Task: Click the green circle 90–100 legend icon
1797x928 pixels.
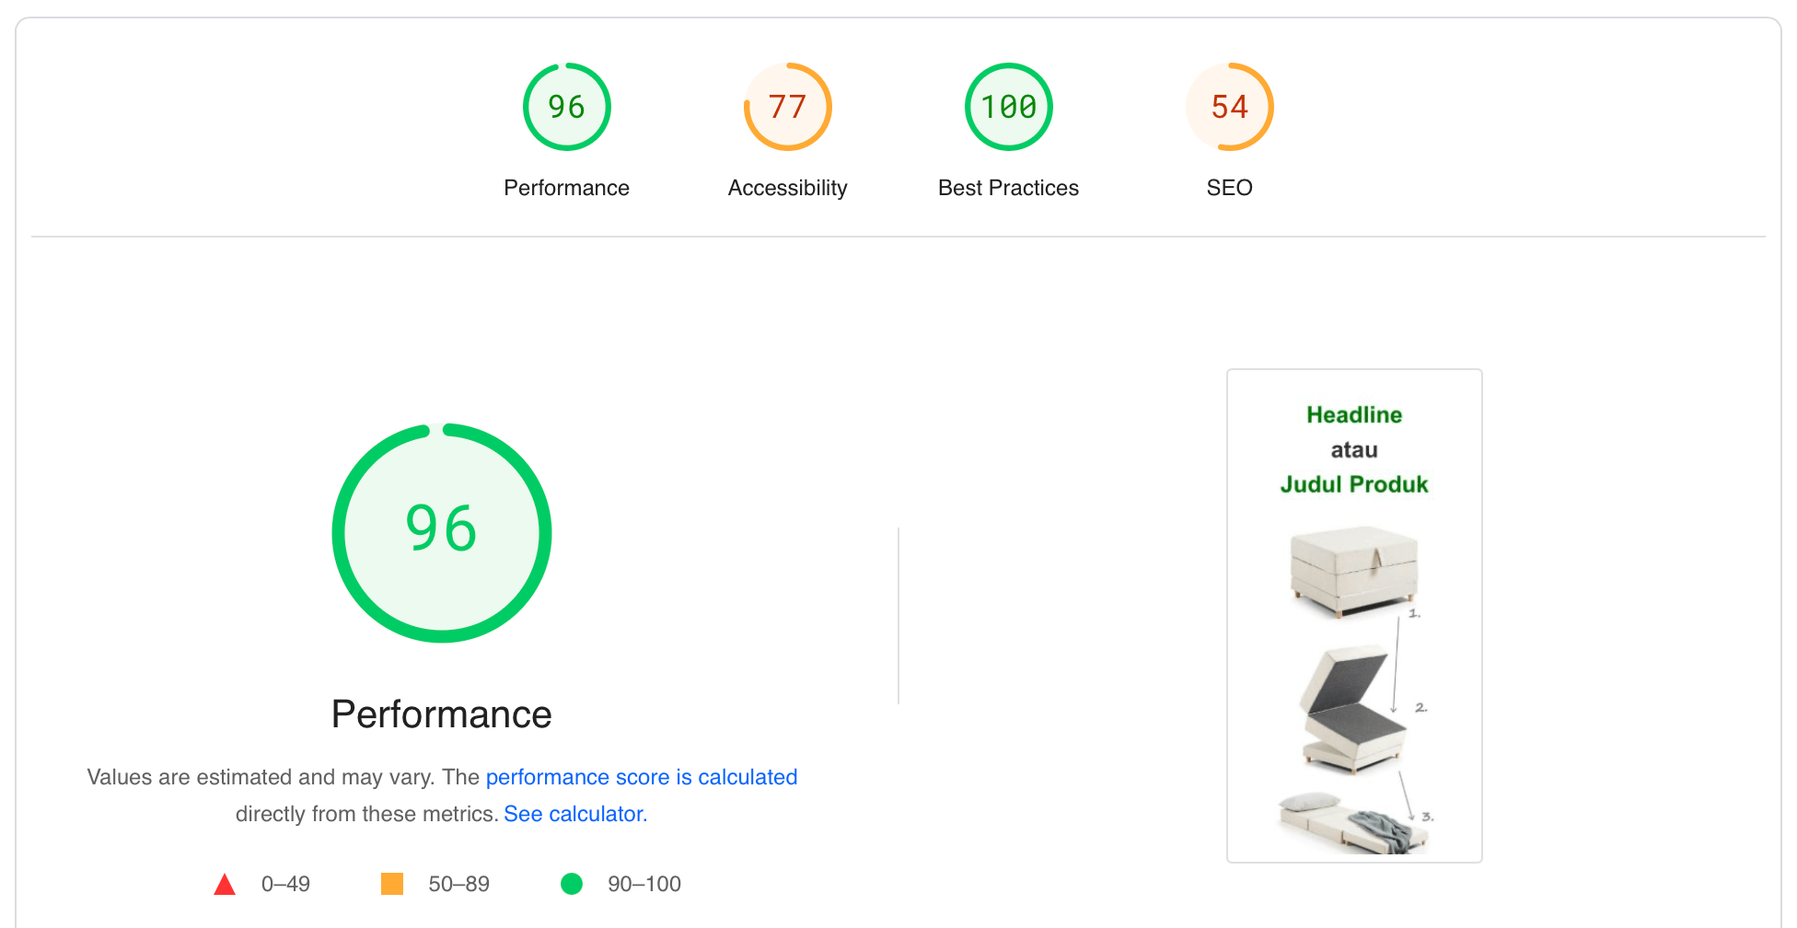Action: (572, 884)
